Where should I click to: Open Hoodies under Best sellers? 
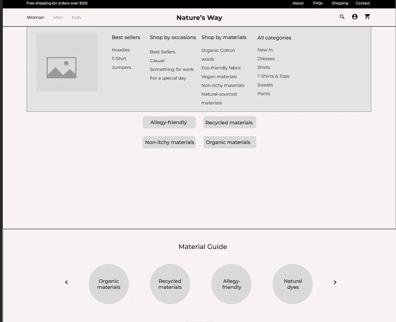(x=121, y=50)
